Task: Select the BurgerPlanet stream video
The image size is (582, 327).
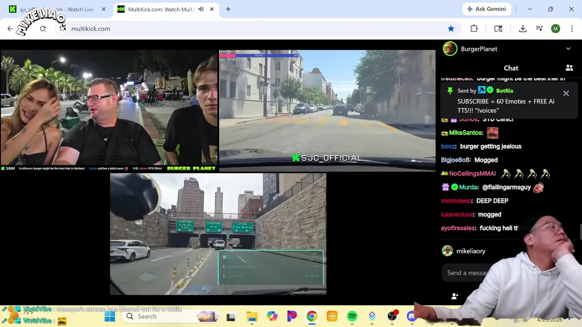Action: [x=109, y=111]
